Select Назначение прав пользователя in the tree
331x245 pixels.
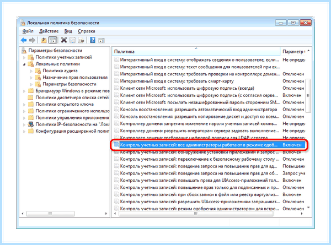pos(75,77)
